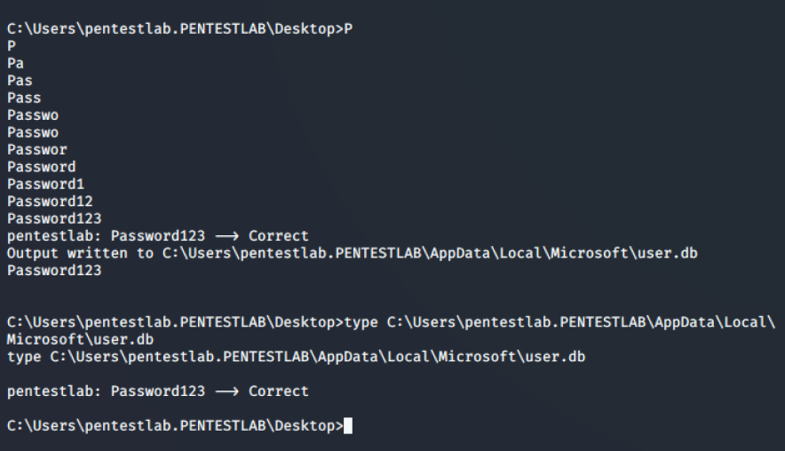The image size is (785, 451).
Task: Click the echoed 'type C:\Users' command line
Action: pos(296,357)
